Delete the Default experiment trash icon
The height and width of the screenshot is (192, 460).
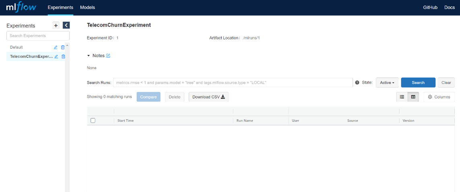63,47
